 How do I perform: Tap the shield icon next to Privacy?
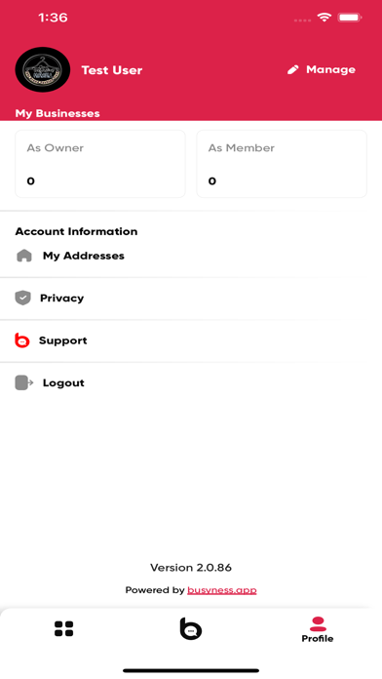(x=23, y=298)
